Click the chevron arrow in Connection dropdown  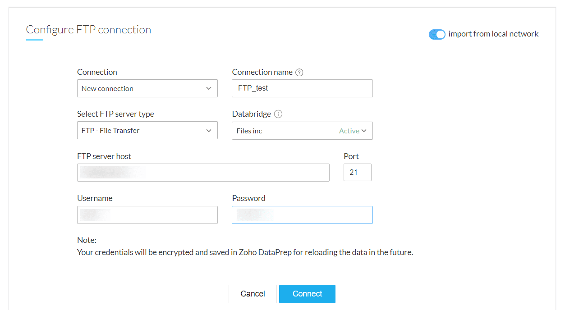[209, 88]
